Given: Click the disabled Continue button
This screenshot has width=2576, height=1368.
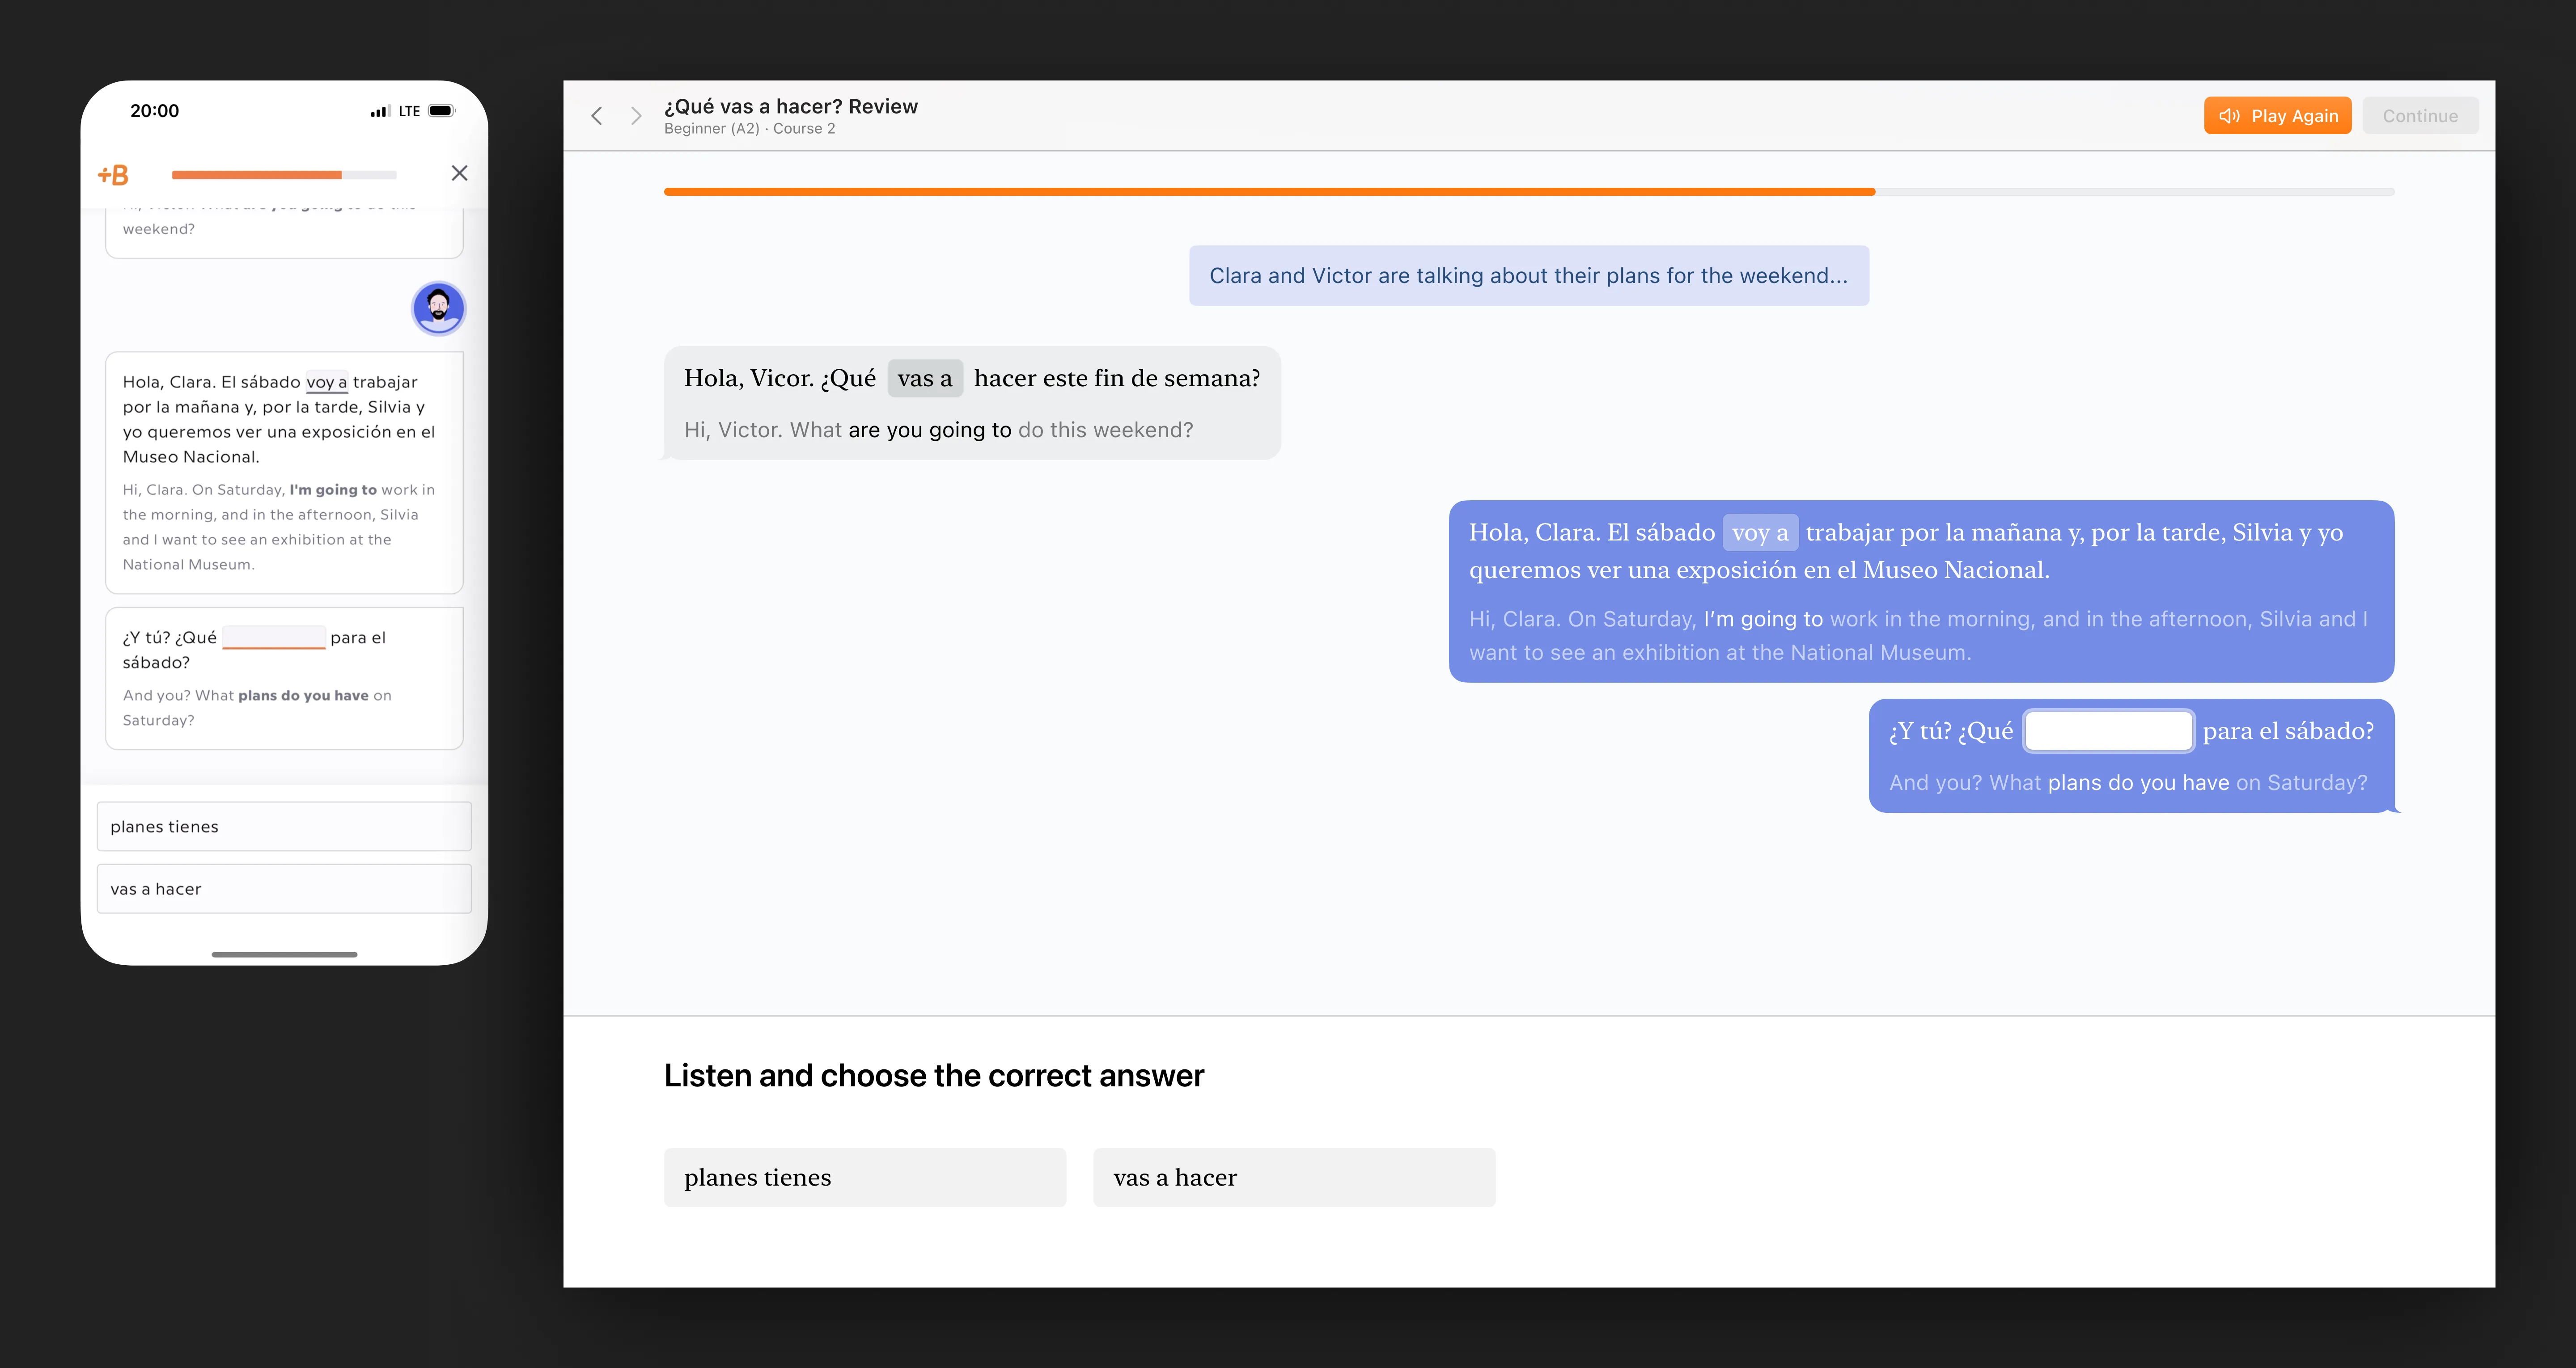Looking at the screenshot, I should pos(2420,116).
